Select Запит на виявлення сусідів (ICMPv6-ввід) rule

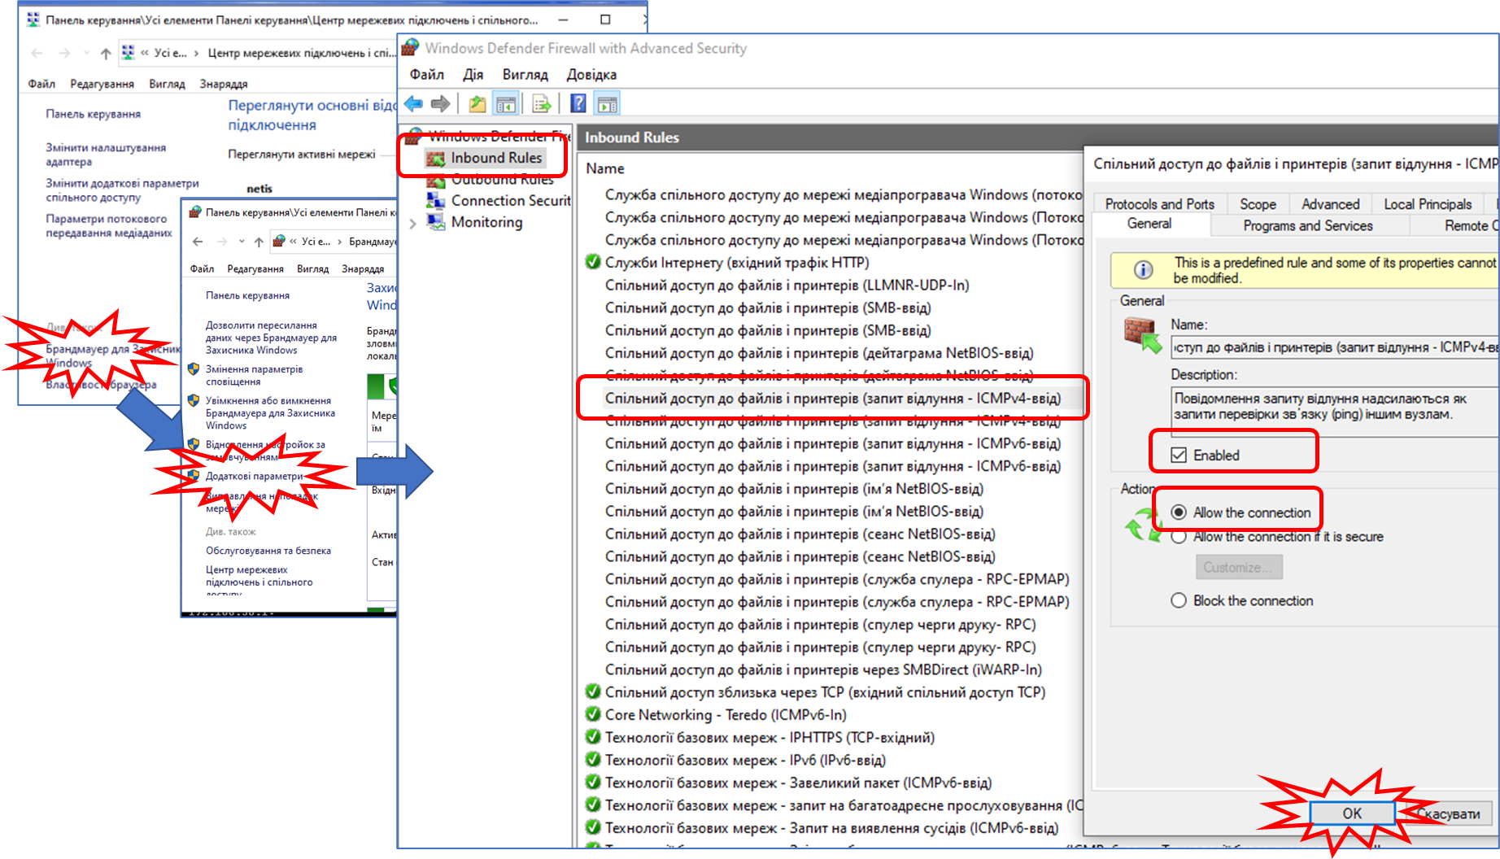(831, 828)
